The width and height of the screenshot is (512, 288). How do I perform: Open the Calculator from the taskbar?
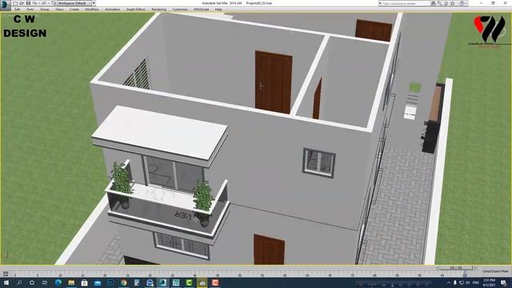click(137, 282)
